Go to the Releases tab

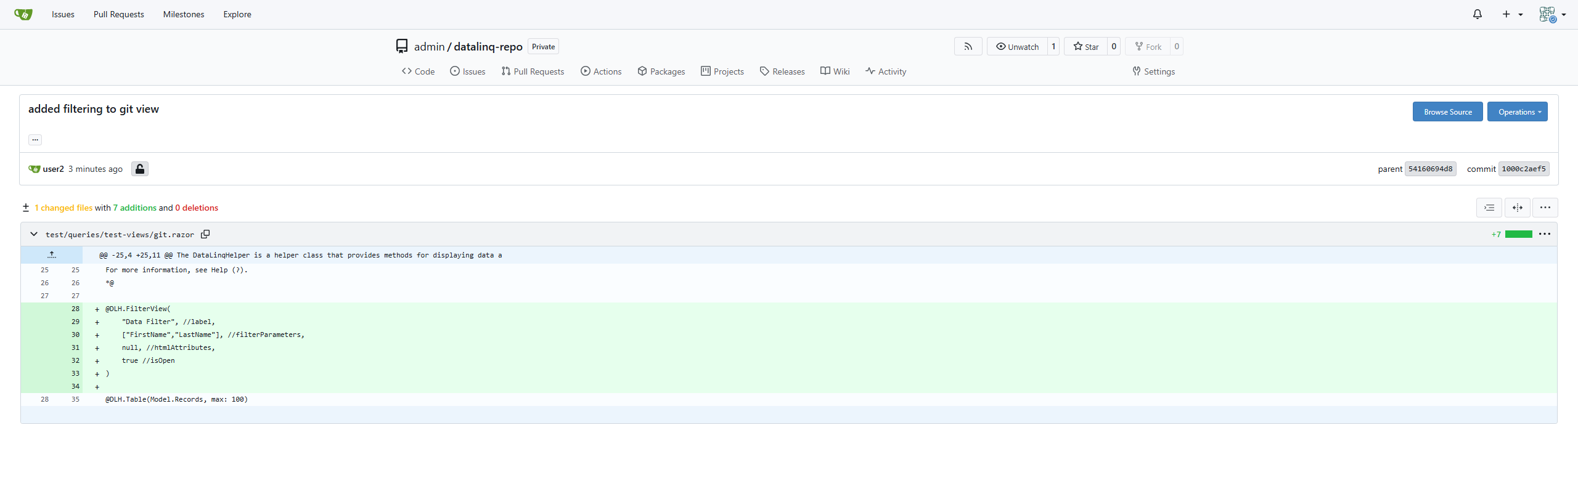[782, 71]
